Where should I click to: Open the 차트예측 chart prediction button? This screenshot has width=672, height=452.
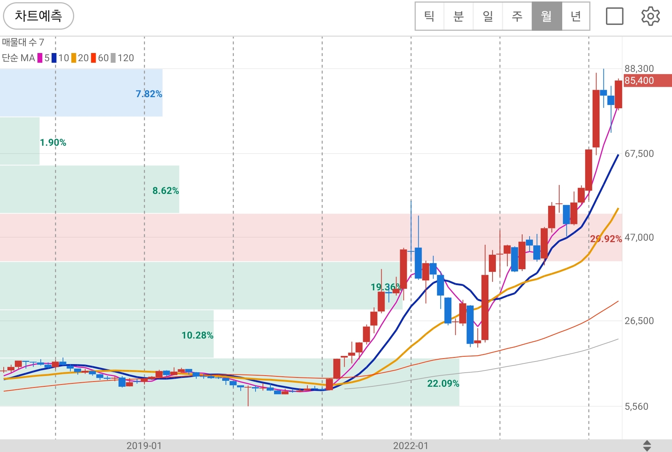tap(39, 16)
